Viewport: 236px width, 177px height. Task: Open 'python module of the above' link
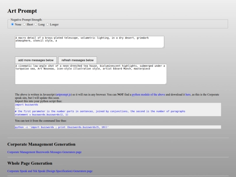(x=149, y=94)
